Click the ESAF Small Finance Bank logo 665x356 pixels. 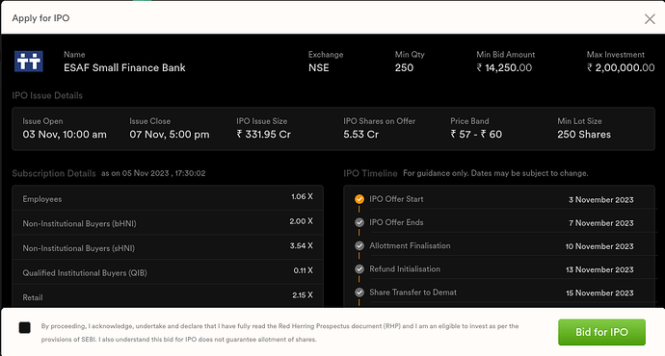pos(28,62)
